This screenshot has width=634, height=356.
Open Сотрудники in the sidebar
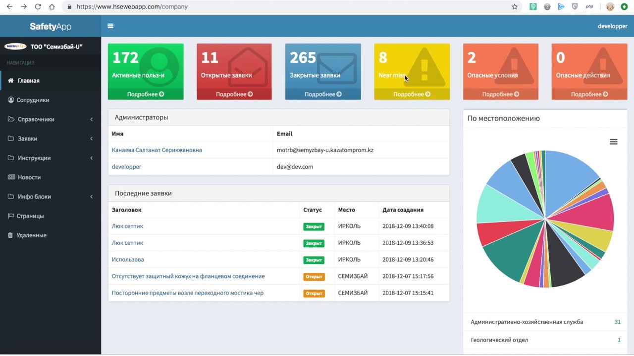coord(51,100)
